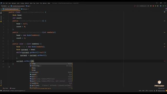Close the Node.java tab
167x94 pixels.
pyautogui.click(x=28, y=9)
